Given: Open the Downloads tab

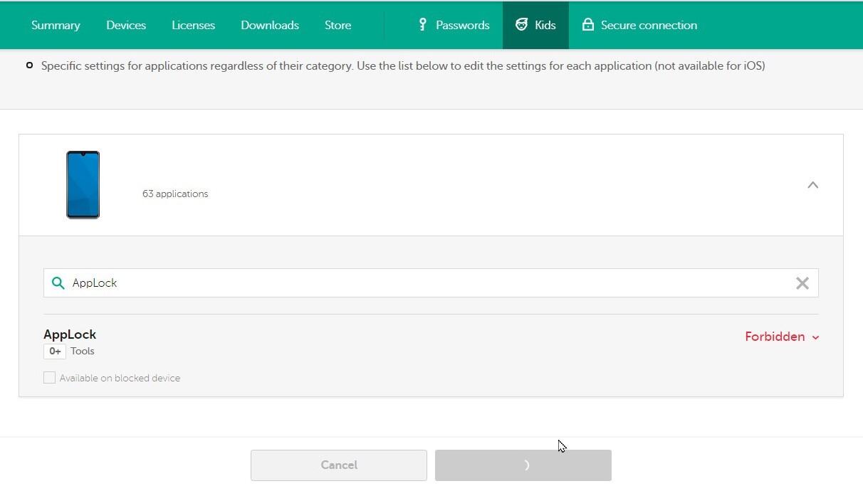Looking at the screenshot, I should tap(270, 25).
